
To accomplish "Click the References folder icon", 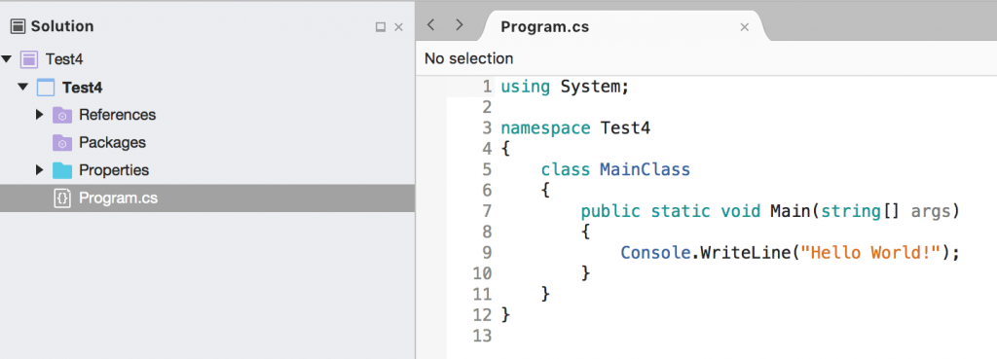I will tap(61, 115).
